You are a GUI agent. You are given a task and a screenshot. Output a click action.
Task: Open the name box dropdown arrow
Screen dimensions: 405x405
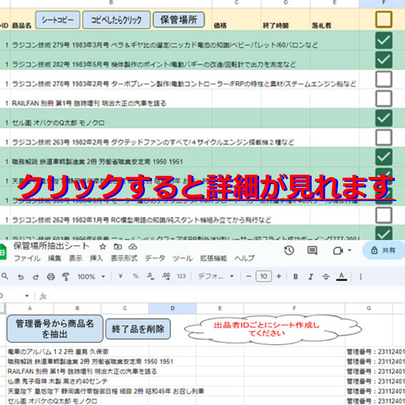click(x=27, y=296)
